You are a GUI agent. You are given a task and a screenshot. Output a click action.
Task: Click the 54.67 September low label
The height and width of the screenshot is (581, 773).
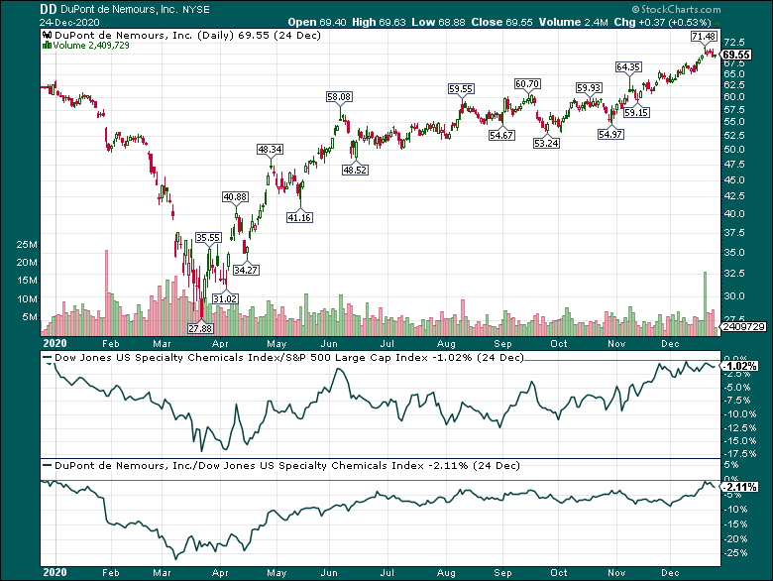501,135
